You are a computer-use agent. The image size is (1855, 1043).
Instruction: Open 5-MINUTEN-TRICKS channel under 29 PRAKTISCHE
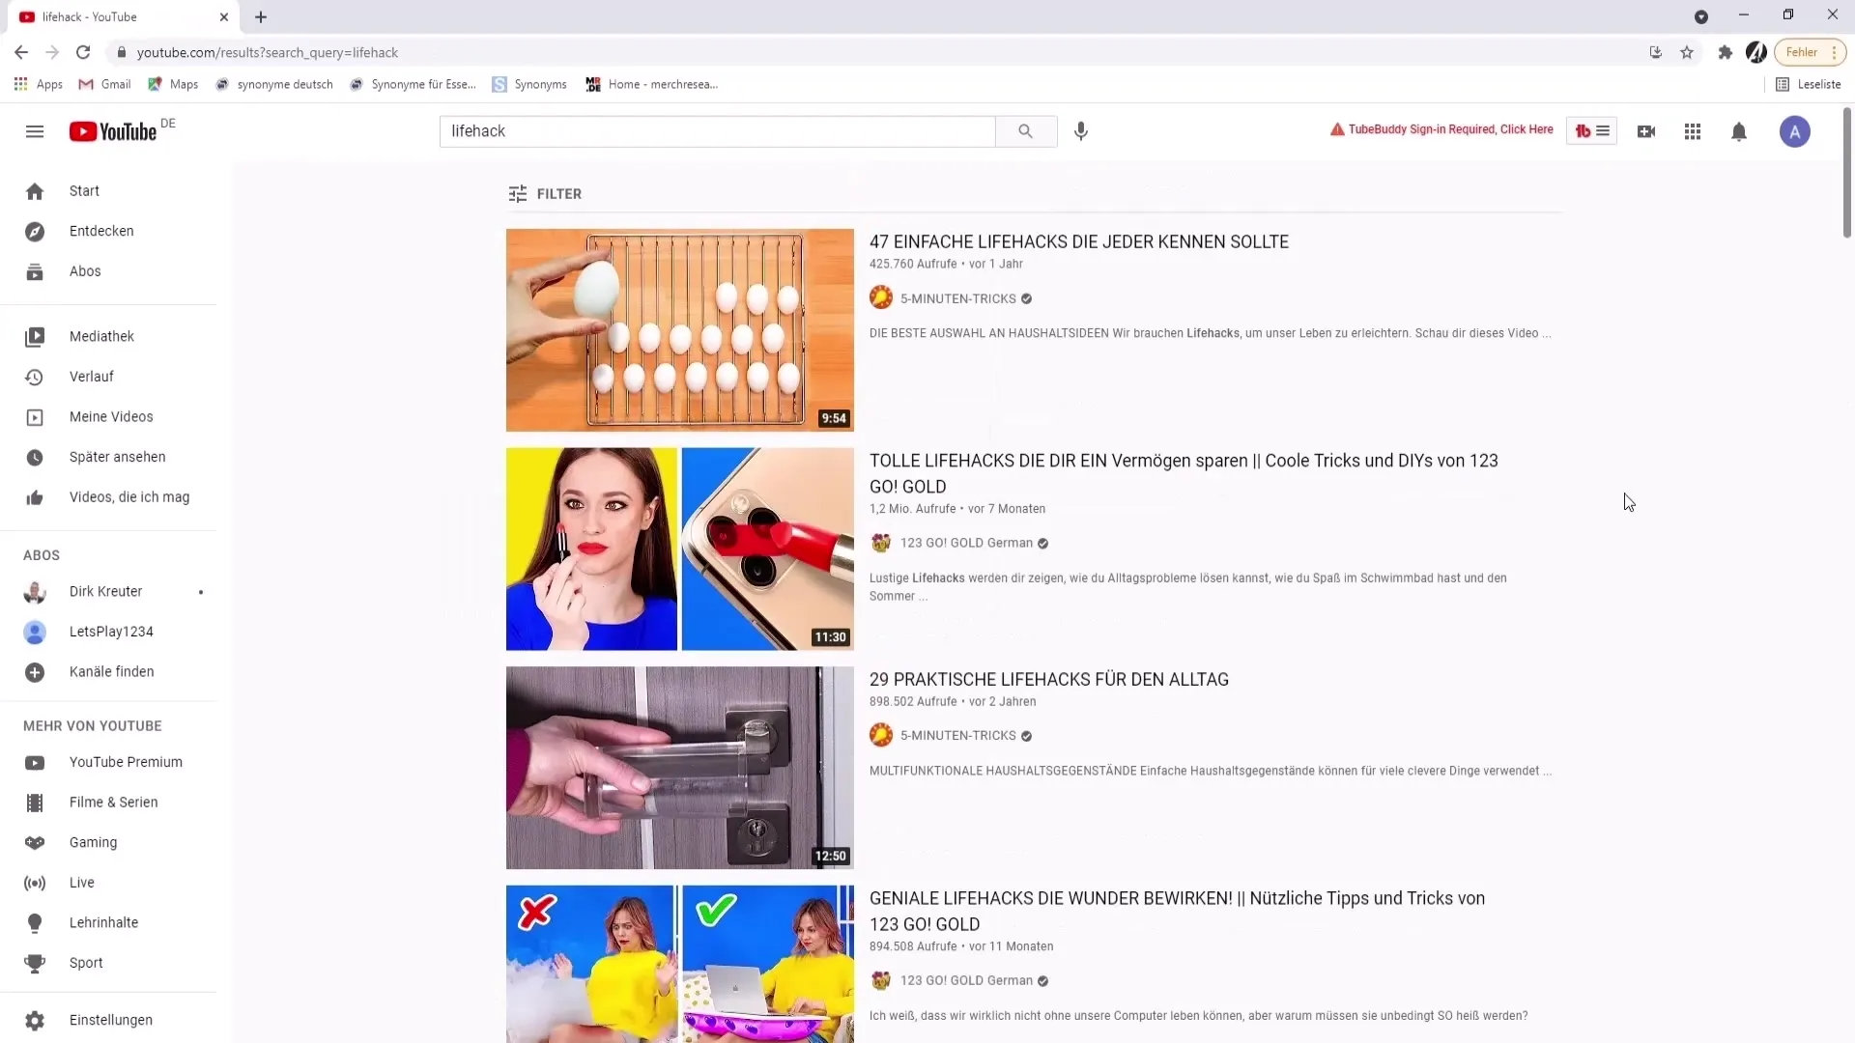tap(958, 736)
